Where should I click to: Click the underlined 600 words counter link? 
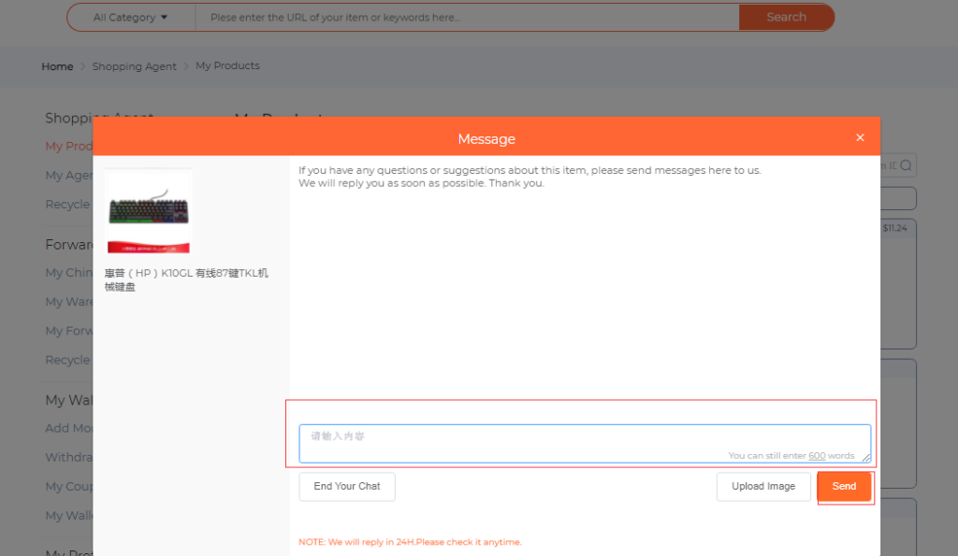tap(816, 455)
